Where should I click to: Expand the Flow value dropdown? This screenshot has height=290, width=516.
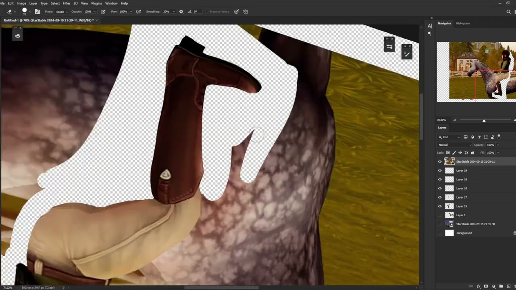[131, 12]
